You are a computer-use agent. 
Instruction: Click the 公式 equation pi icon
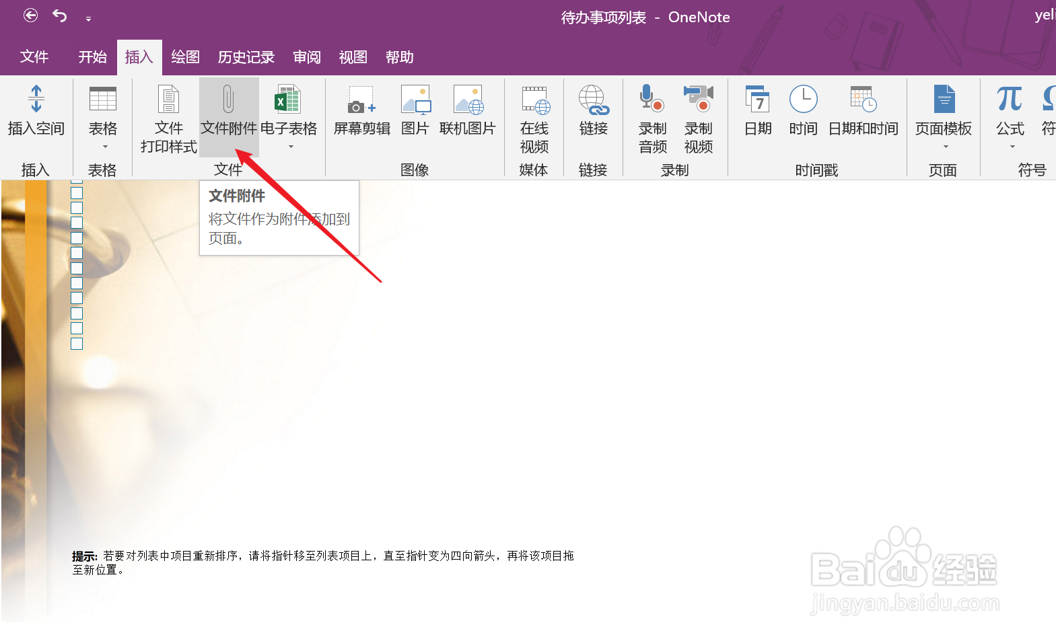point(1010,99)
